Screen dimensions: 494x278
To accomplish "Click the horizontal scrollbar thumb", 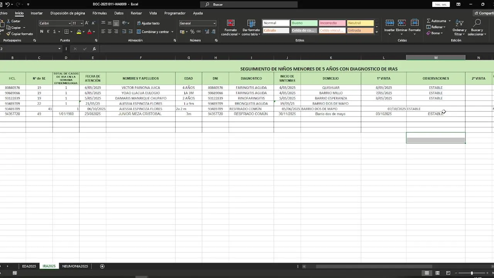I will 374,266.
